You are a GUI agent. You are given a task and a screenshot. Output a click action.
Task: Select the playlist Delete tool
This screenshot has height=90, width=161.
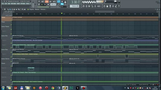(12, 9)
